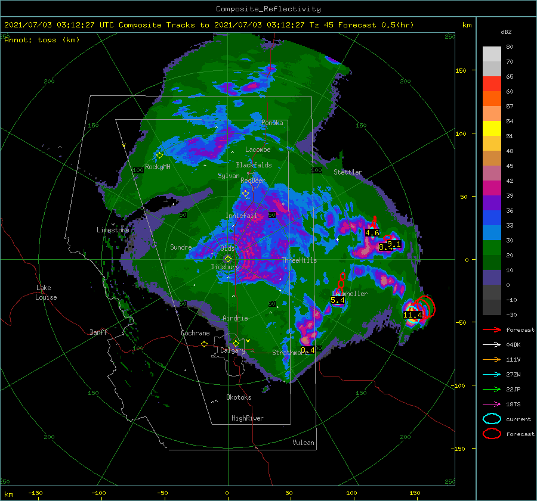Click the Stettler town label
Screen dimensions: 537x501
pyautogui.click(x=348, y=172)
